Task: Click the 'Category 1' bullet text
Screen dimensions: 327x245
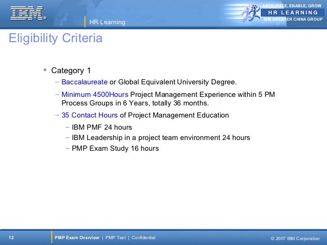Action: click(71, 70)
